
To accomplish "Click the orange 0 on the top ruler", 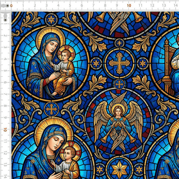I will pyautogui.click(x=11, y=6).
